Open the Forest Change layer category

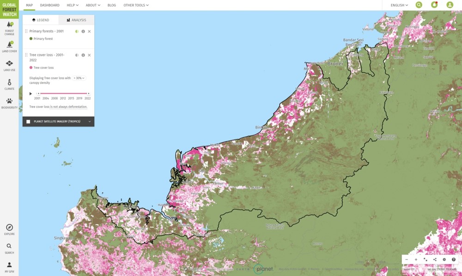tap(9, 28)
